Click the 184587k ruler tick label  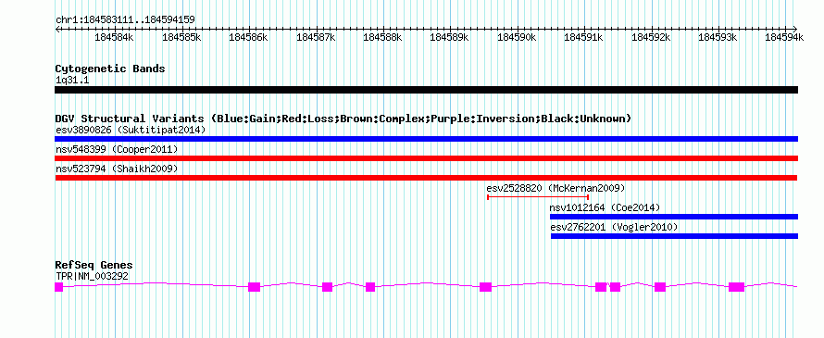[x=316, y=37]
